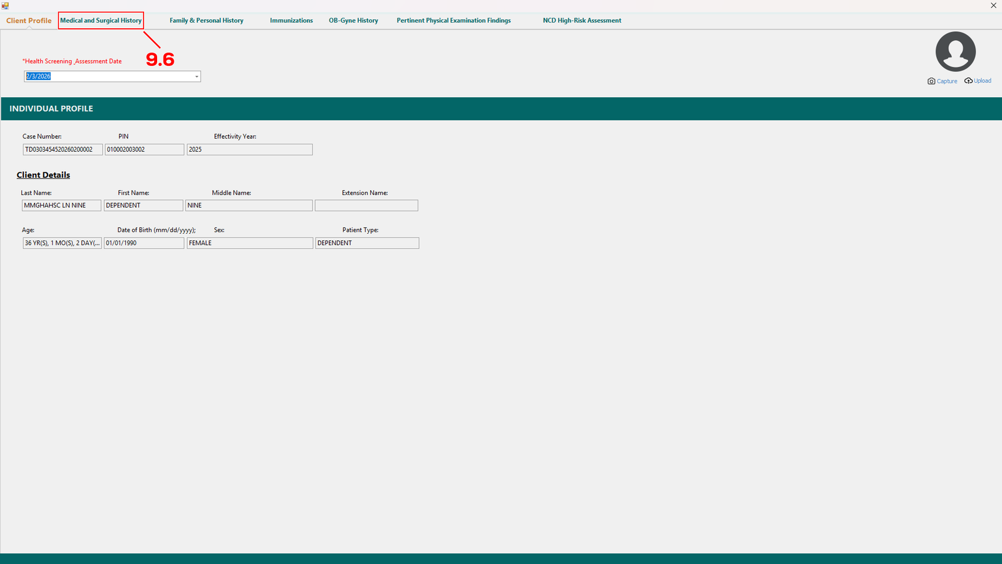Open the Medical and Surgical History tab
This screenshot has width=1002, height=564.
[101, 21]
